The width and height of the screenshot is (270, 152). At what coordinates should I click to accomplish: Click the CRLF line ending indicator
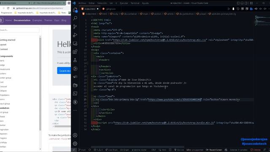(154, 150)
